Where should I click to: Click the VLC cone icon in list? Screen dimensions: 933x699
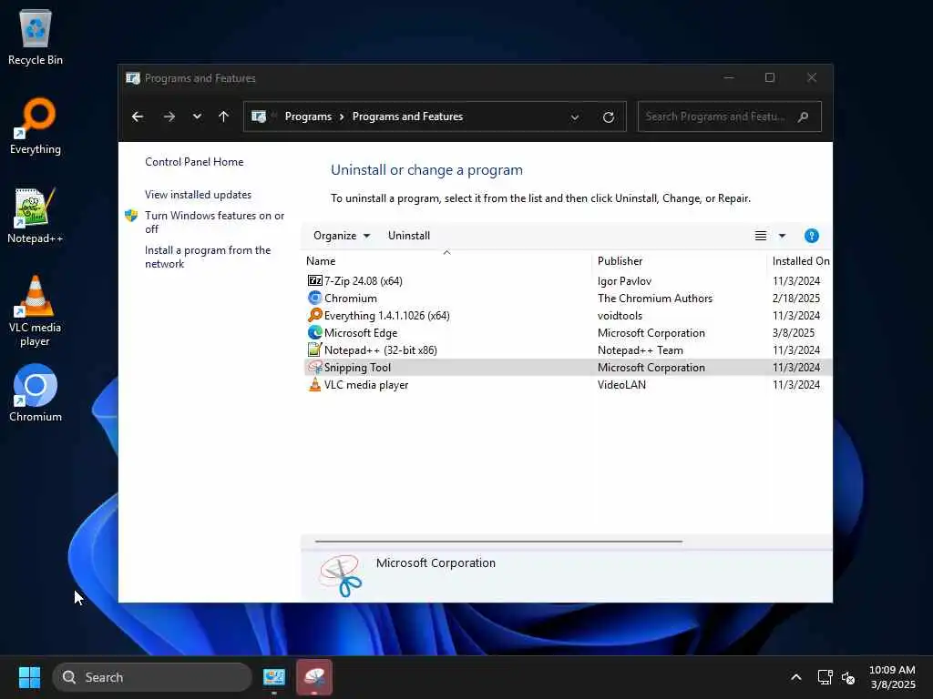pyautogui.click(x=314, y=385)
